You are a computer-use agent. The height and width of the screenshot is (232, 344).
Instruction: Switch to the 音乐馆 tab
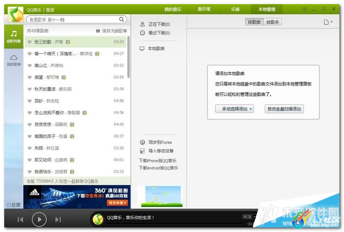tap(204, 9)
